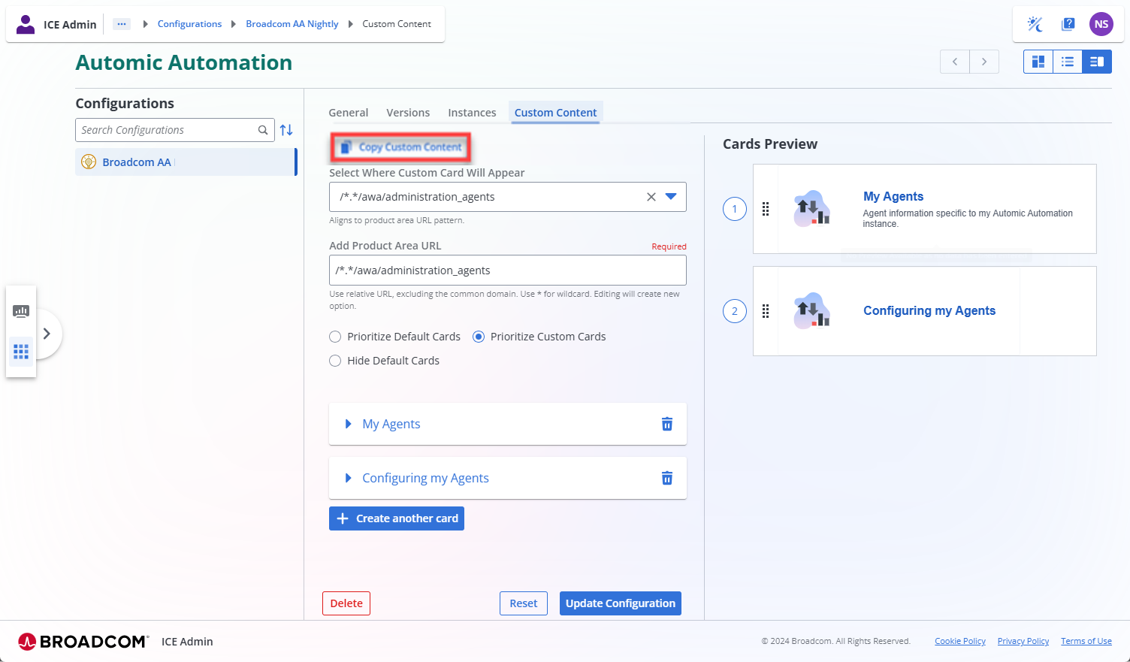This screenshot has width=1130, height=662.
Task: Click the Search Configurations field
Action: [x=175, y=130]
